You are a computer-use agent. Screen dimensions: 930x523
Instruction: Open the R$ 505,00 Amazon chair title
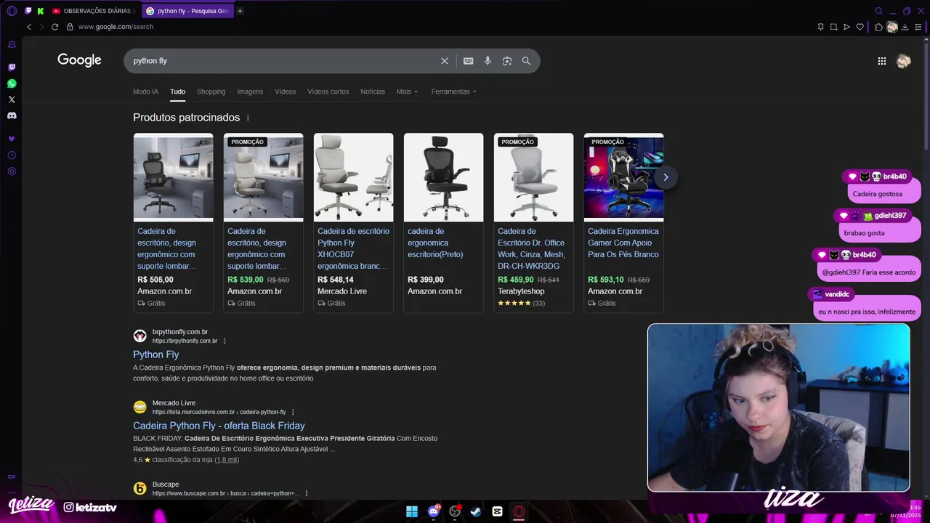tap(166, 248)
